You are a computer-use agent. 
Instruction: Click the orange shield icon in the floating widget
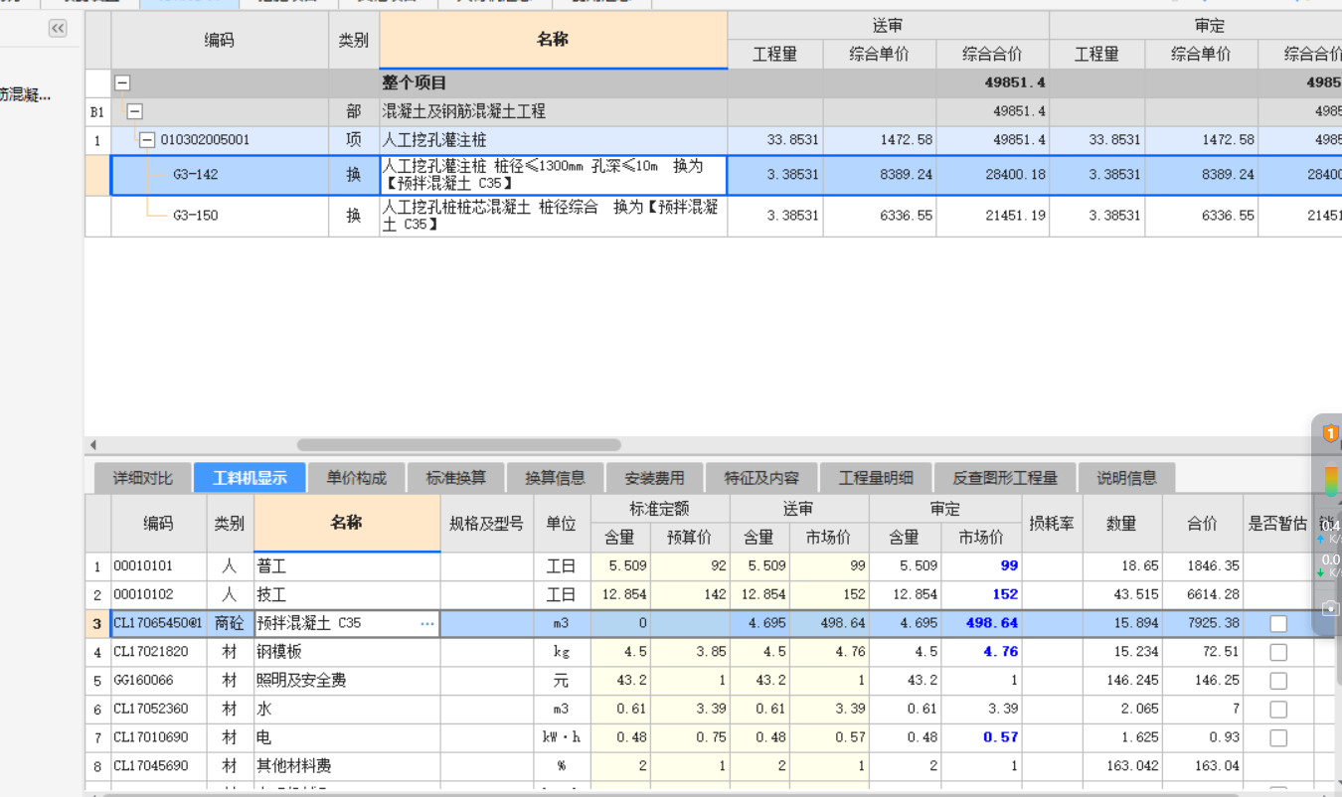[x=1330, y=433]
